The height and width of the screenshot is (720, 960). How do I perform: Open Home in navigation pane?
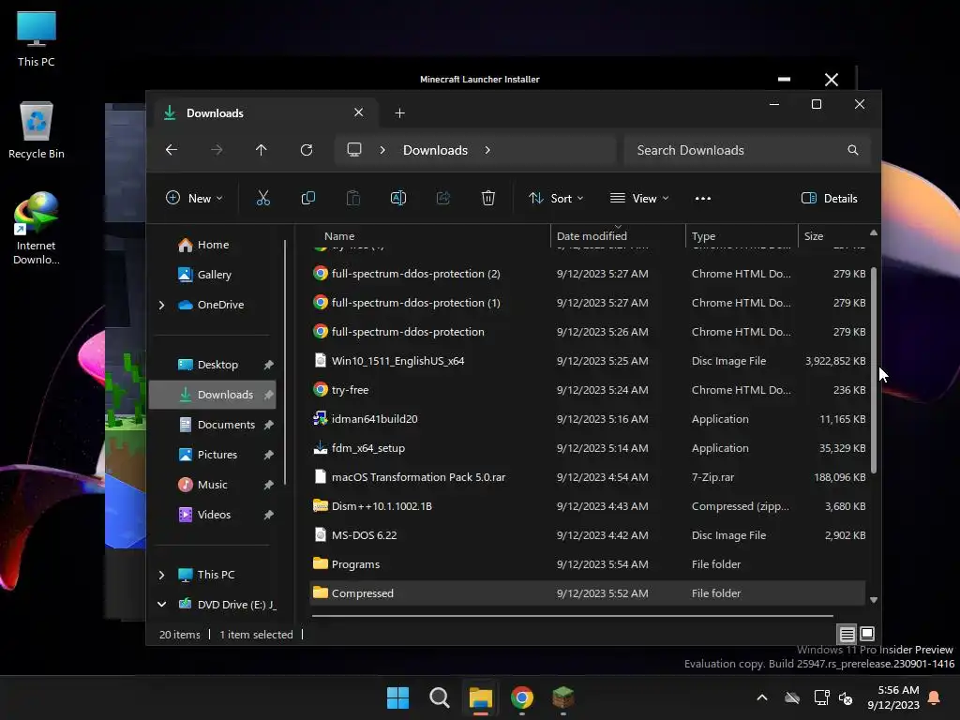[213, 245]
